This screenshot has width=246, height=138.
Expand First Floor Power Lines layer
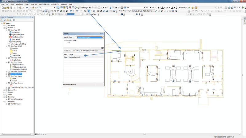point(6,72)
